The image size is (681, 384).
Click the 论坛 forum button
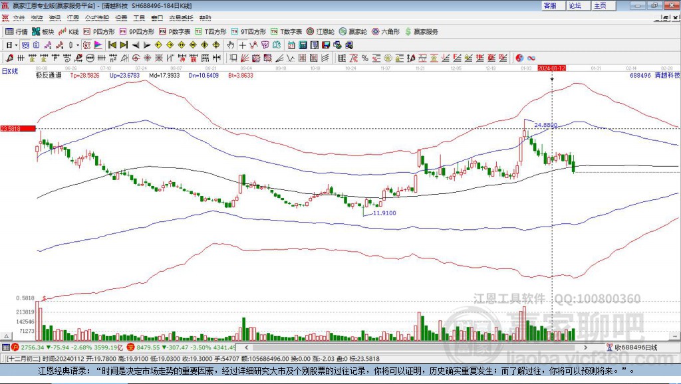pyautogui.click(x=578, y=5)
